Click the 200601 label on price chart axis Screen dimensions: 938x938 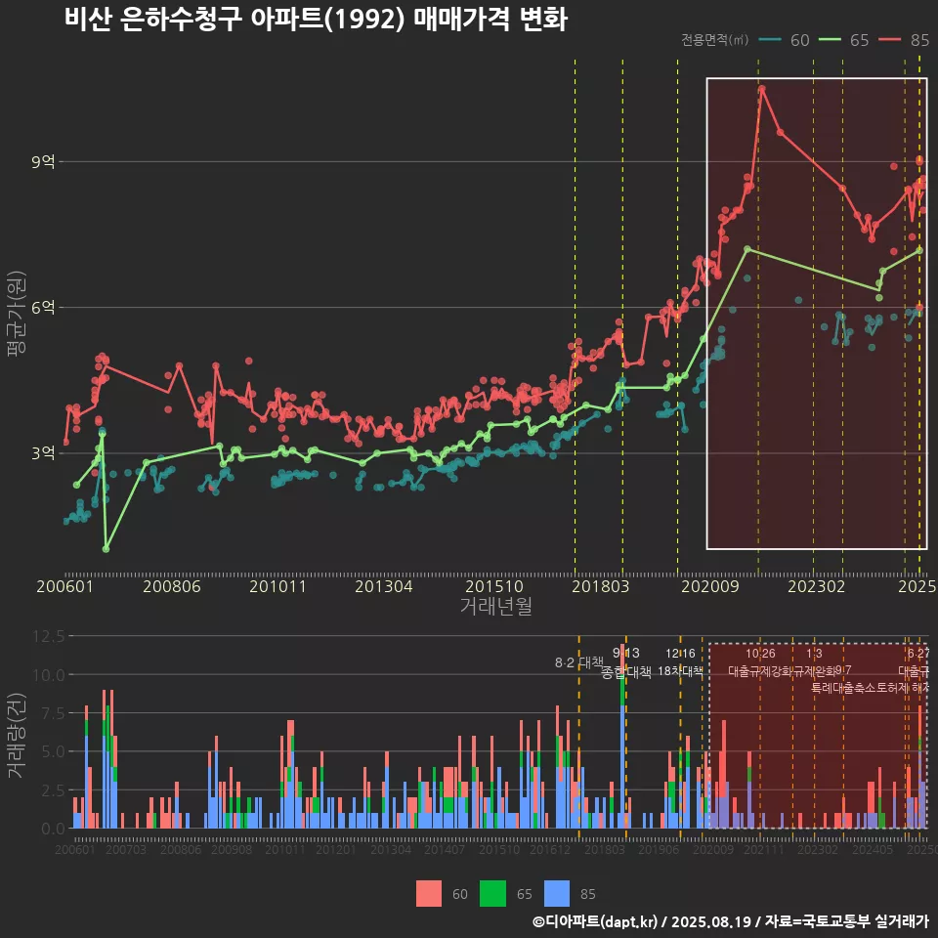pos(64,586)
